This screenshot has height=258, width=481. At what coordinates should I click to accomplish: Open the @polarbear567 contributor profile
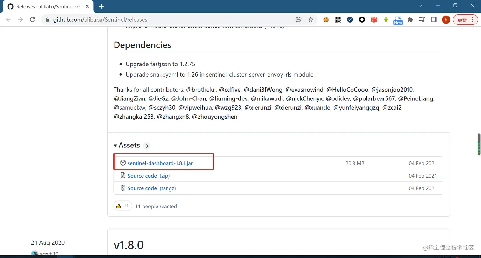(374, 98)
